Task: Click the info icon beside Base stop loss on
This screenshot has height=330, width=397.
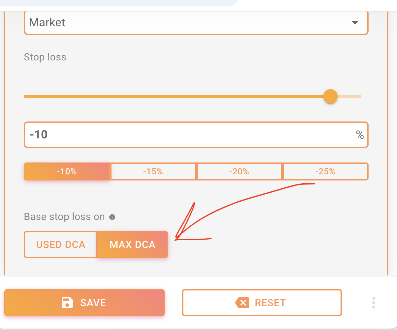Action: (x=112, y=217)
